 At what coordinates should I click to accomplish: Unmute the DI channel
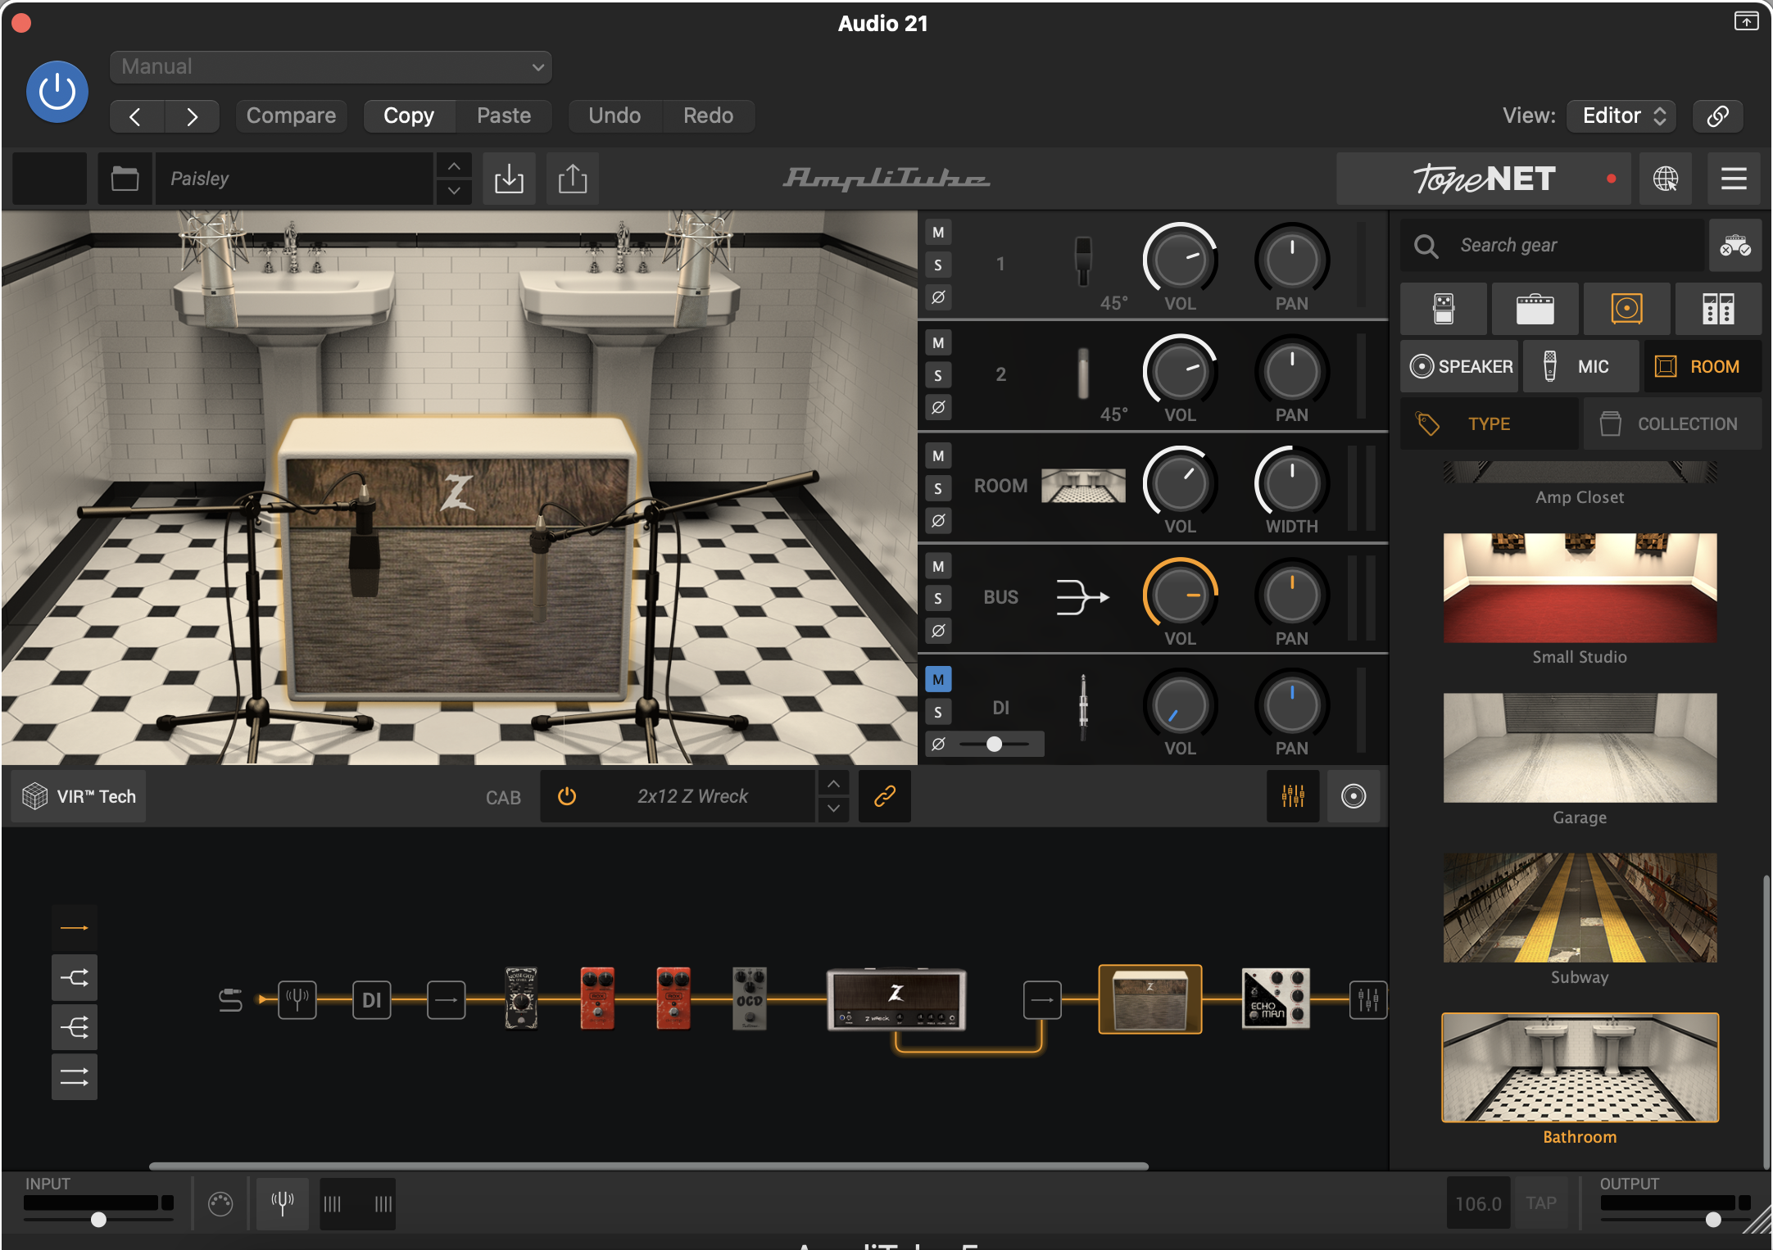click(938, 679)
